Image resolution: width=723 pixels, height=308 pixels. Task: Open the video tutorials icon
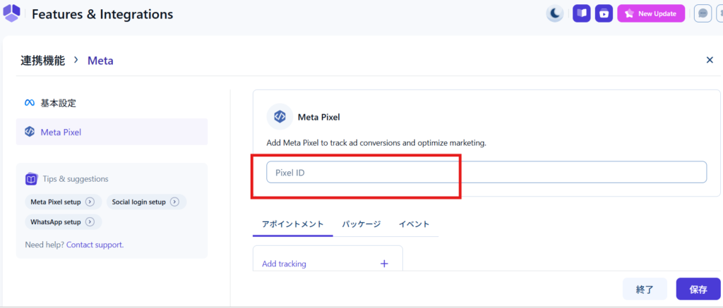coord(604,13)
